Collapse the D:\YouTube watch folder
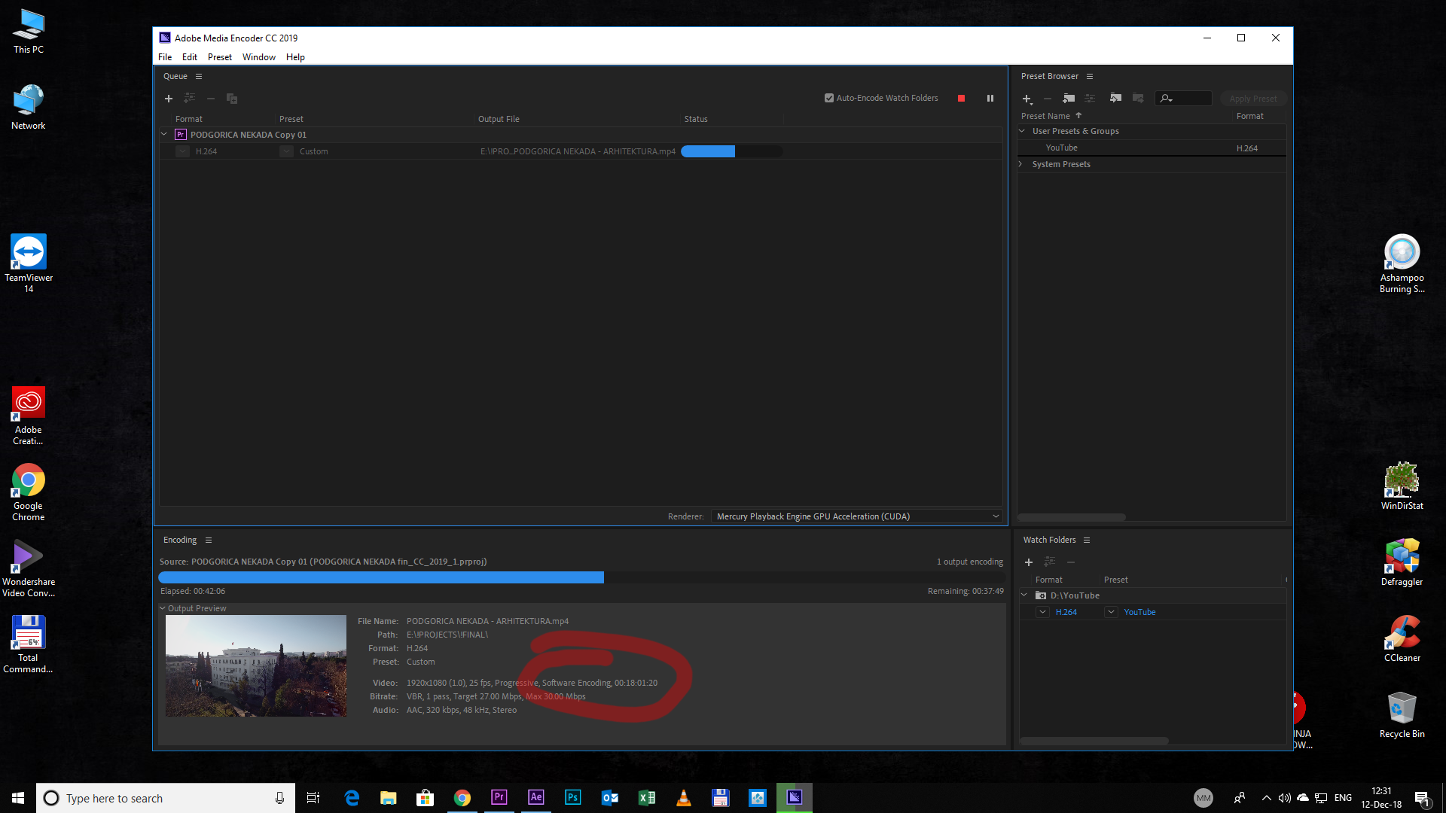The image size is (1446, 813). click(1024, 595)
